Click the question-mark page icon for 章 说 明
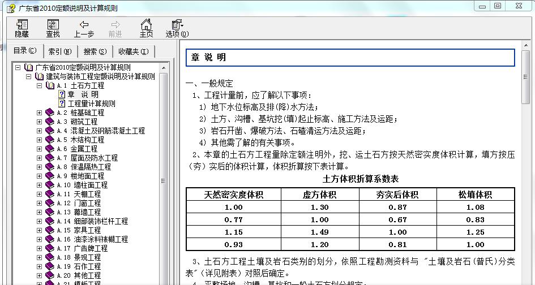535x285 pixels. 61,94
